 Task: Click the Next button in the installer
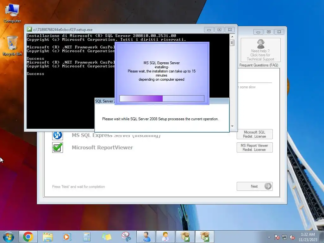[254, 186]
